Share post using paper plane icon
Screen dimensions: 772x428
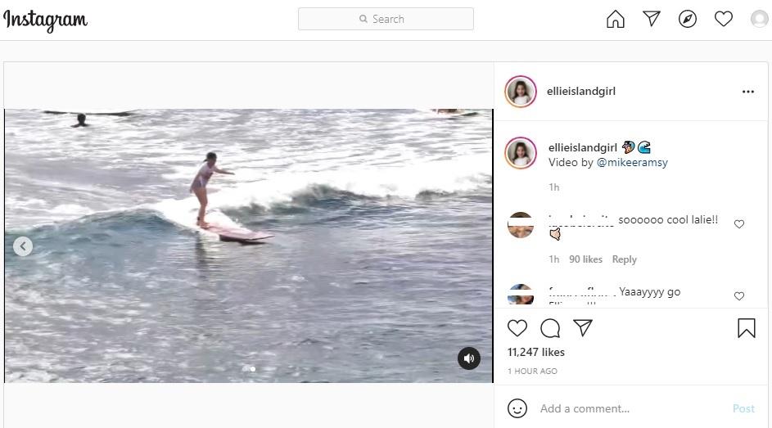coord(583,328)
